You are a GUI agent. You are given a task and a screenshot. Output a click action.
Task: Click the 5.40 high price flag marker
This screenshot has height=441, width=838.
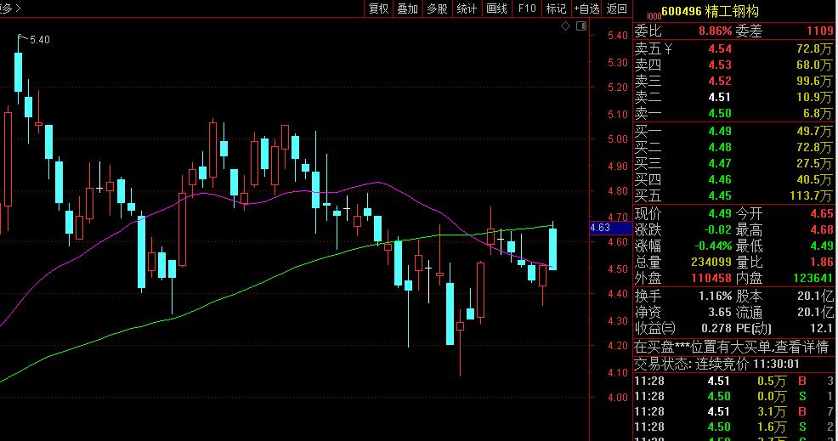[34, 40]
